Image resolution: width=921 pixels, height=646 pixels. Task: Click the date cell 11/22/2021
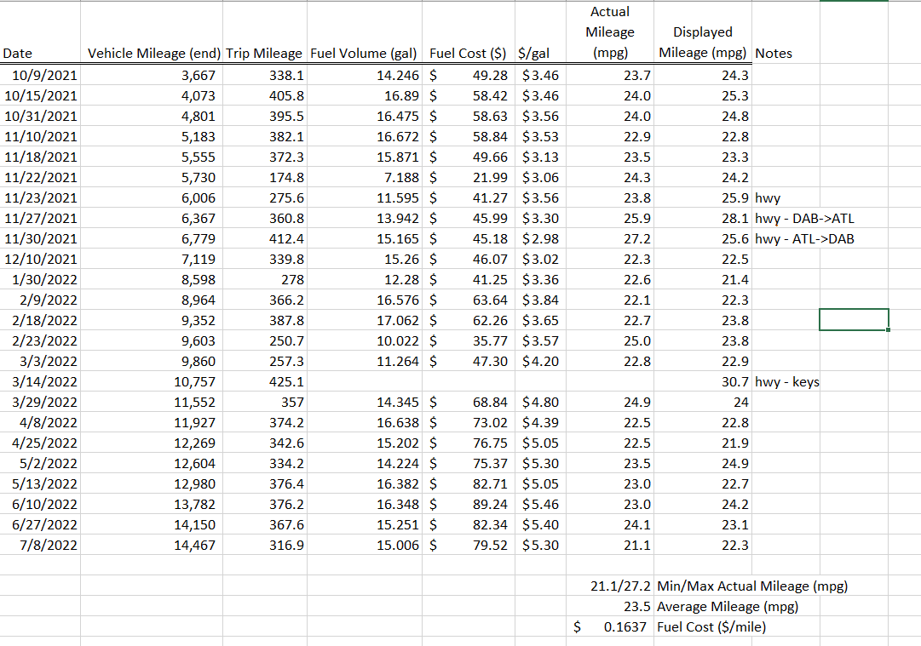tap(40, 177)
